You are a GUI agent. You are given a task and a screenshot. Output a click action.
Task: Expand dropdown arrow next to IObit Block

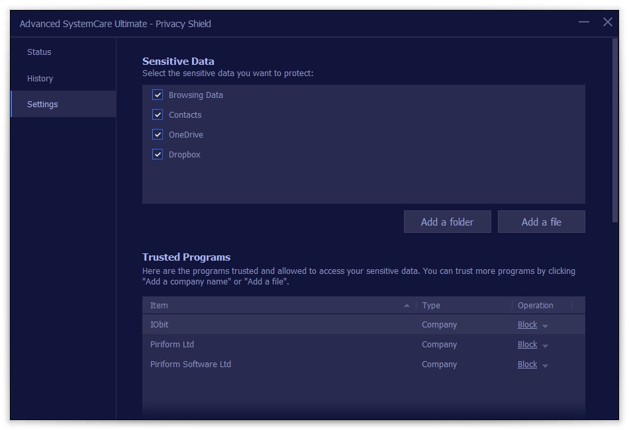[545, 326]
